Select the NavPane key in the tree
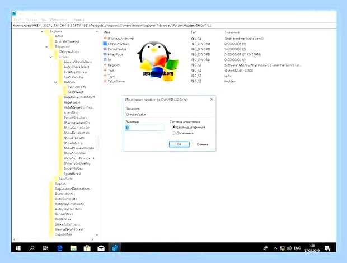347x263 pixels. (x=65, y=179)
